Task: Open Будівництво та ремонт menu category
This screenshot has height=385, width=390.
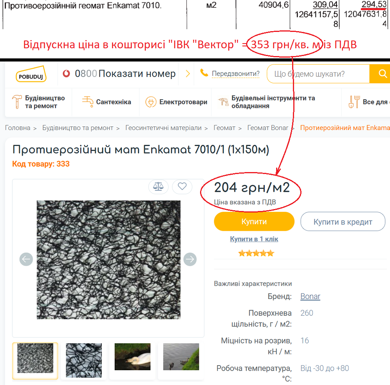Action: pyautogui.click(x=39, y=102)
